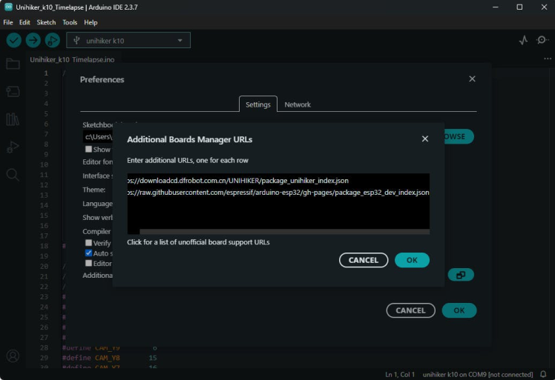This screenshot has width=555, height=380.
Task: Open the Search magnifier sidebar icon
Action: tap(13, 175)
